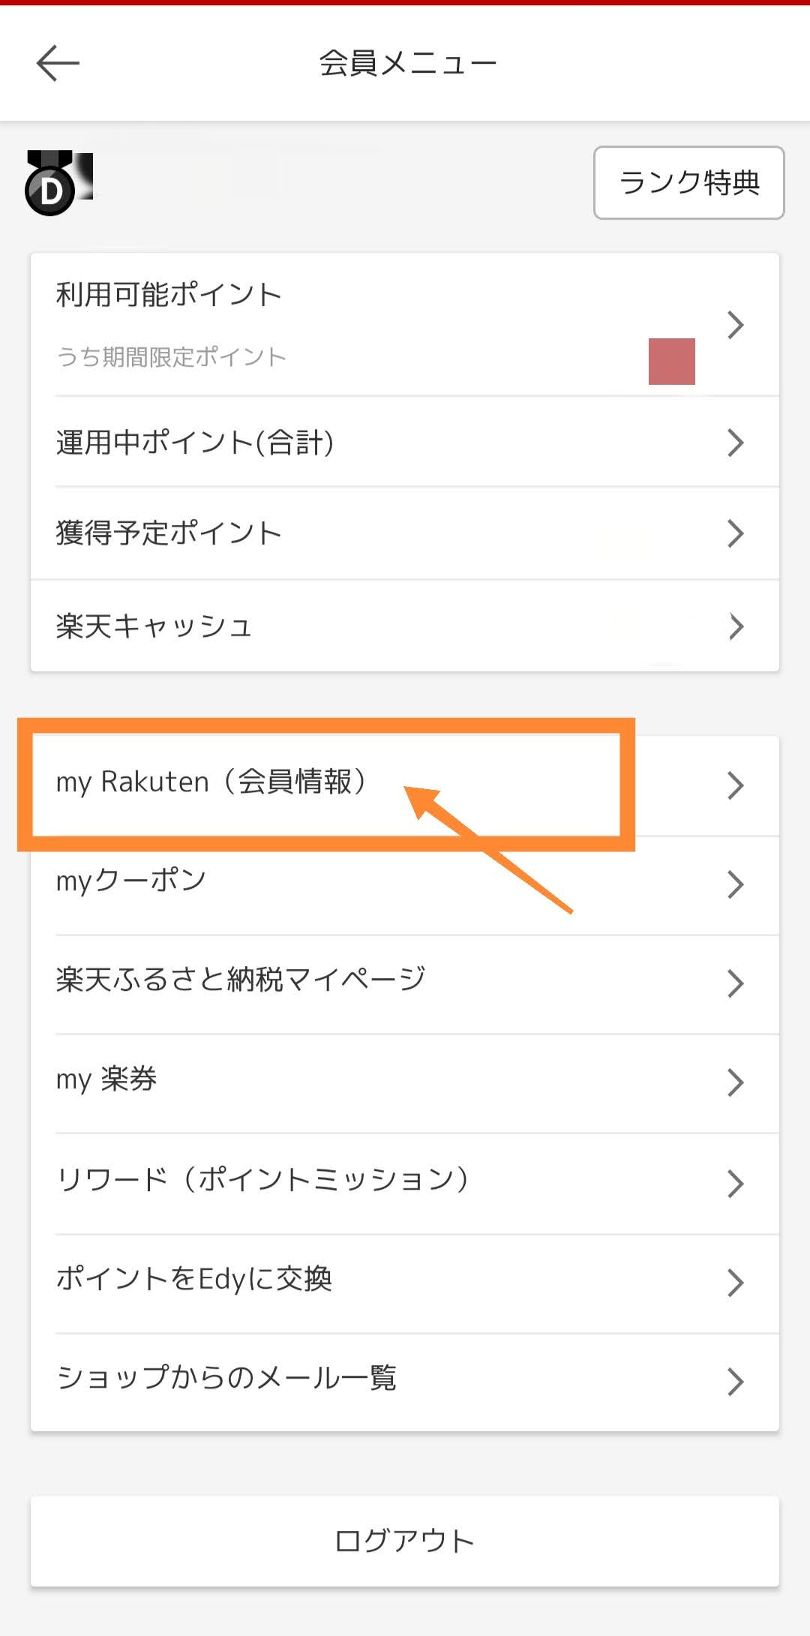Image resolution: width=810 pixels, height=1636 pixels.
Task: Expand 運用中ポイント(合計) chevron arrow
Action: click(735, 443)
